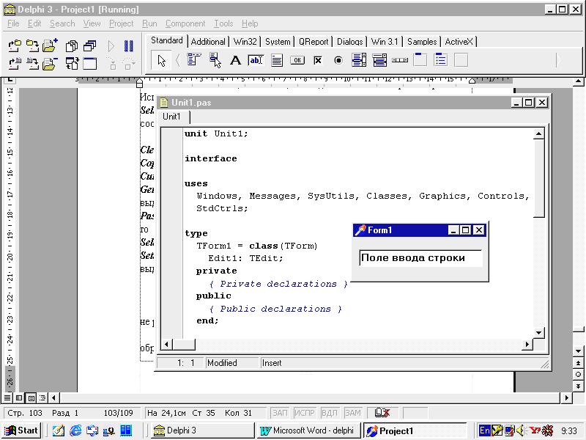
Task: Toggle Word ИСПР status bar indicator
Action: (x=304, y=413)
